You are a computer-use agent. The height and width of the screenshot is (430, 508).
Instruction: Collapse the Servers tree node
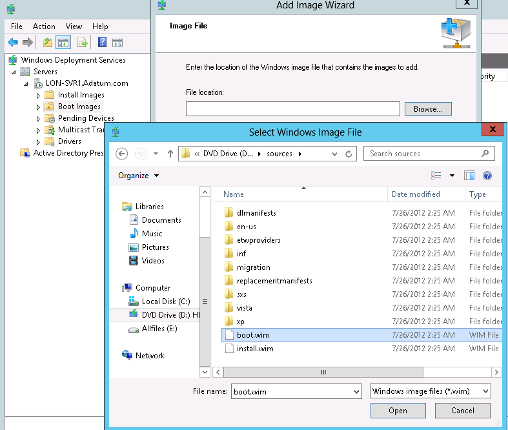[x=14, y=72]
